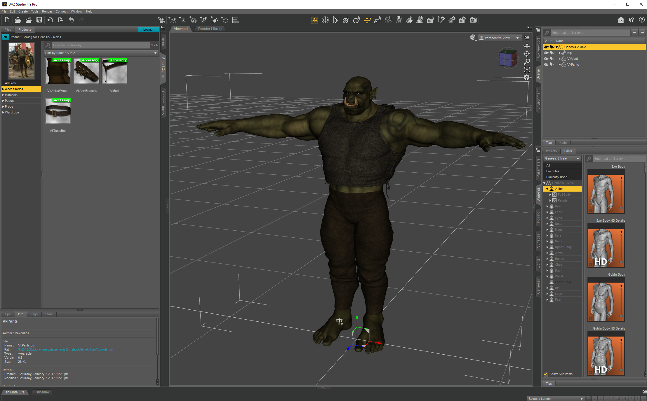647x401 pixels.
Task: Expand the Upper Body shaping group
Action: tap(547, 247)
